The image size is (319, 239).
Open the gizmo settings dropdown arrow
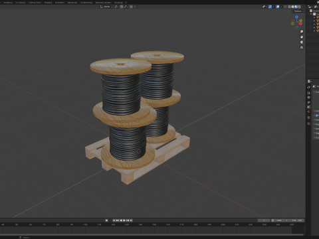(x=273, y=7)
